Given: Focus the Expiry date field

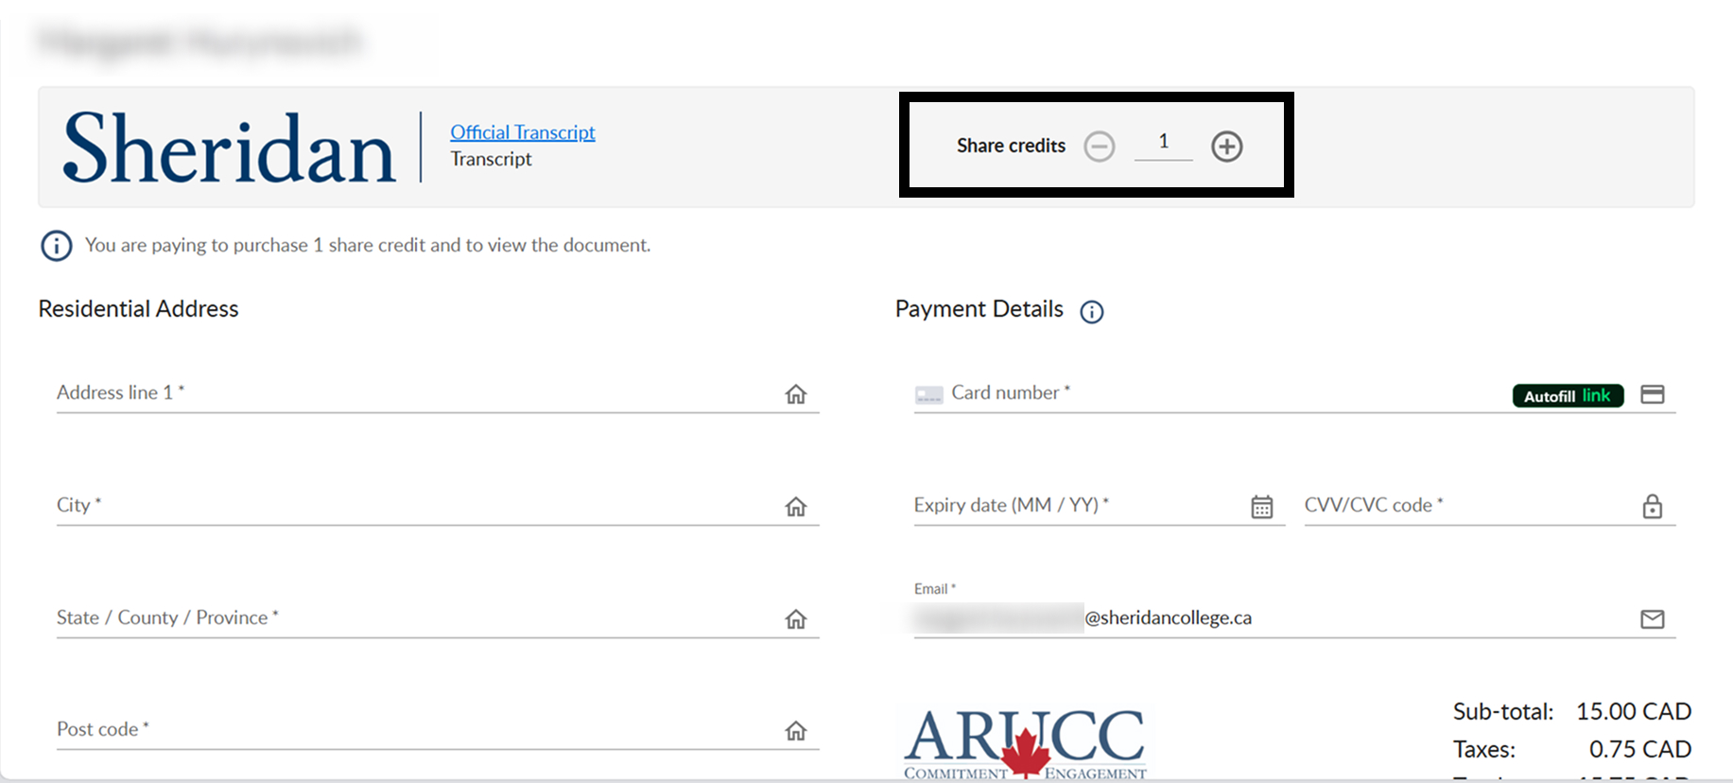Looking at the screenshot, I should (1100, 506).
